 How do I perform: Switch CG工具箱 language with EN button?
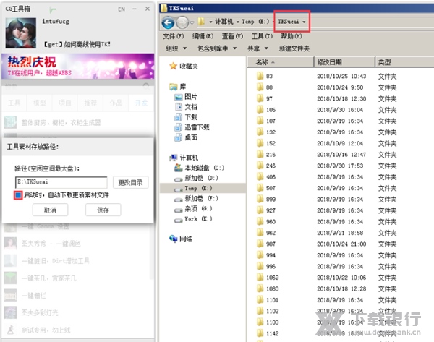122,9
